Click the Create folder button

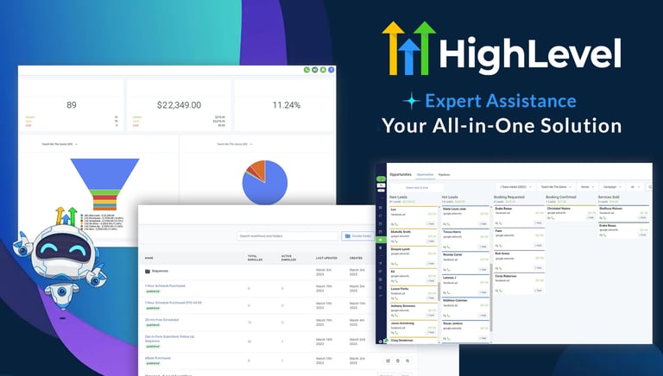pyautogui.click(x=357, y=235)
